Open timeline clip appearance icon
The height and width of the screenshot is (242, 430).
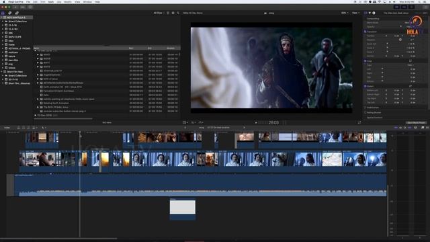click(x=415, y=128)
